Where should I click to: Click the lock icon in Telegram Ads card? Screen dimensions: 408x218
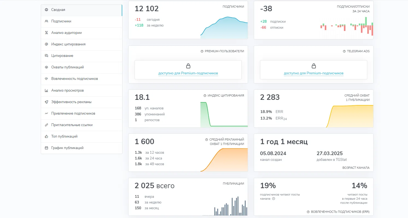(314, 66)
